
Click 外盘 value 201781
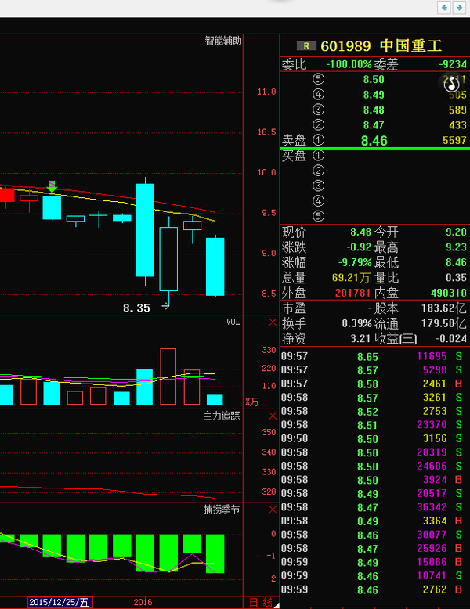pyautogui.click(x=353, y=293)
